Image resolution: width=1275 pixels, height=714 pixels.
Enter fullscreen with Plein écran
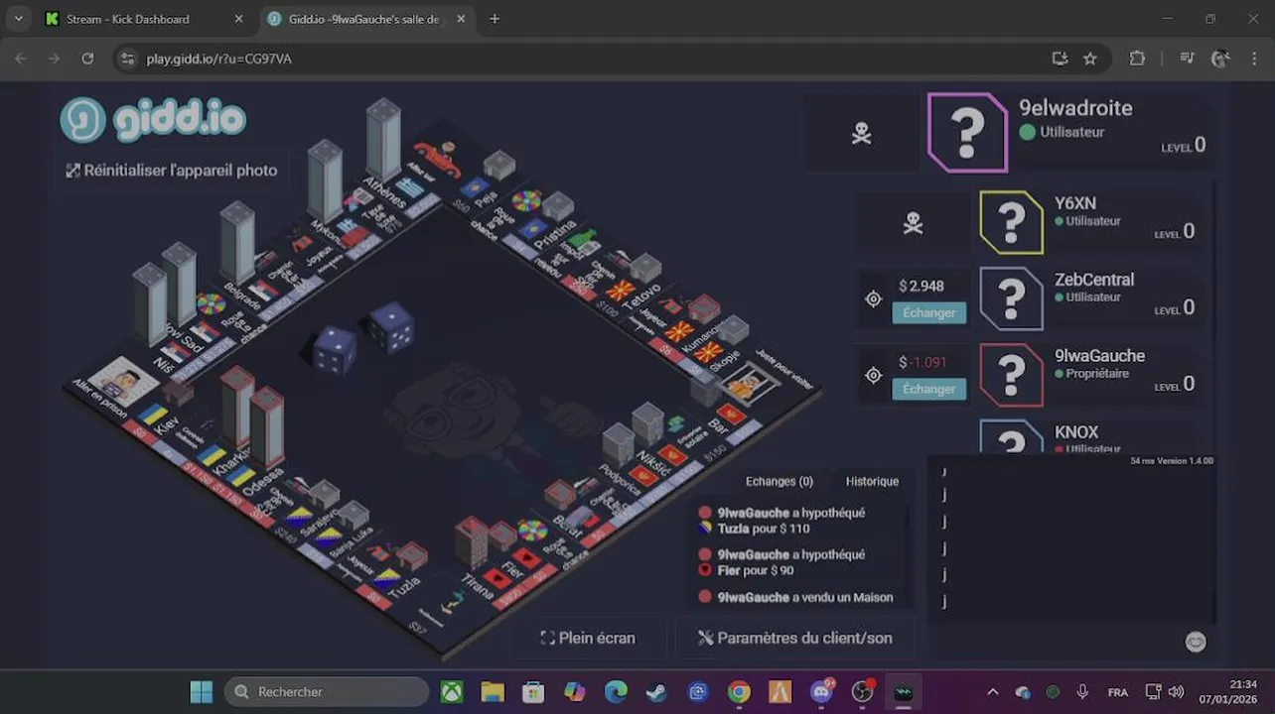click(587, 638)
